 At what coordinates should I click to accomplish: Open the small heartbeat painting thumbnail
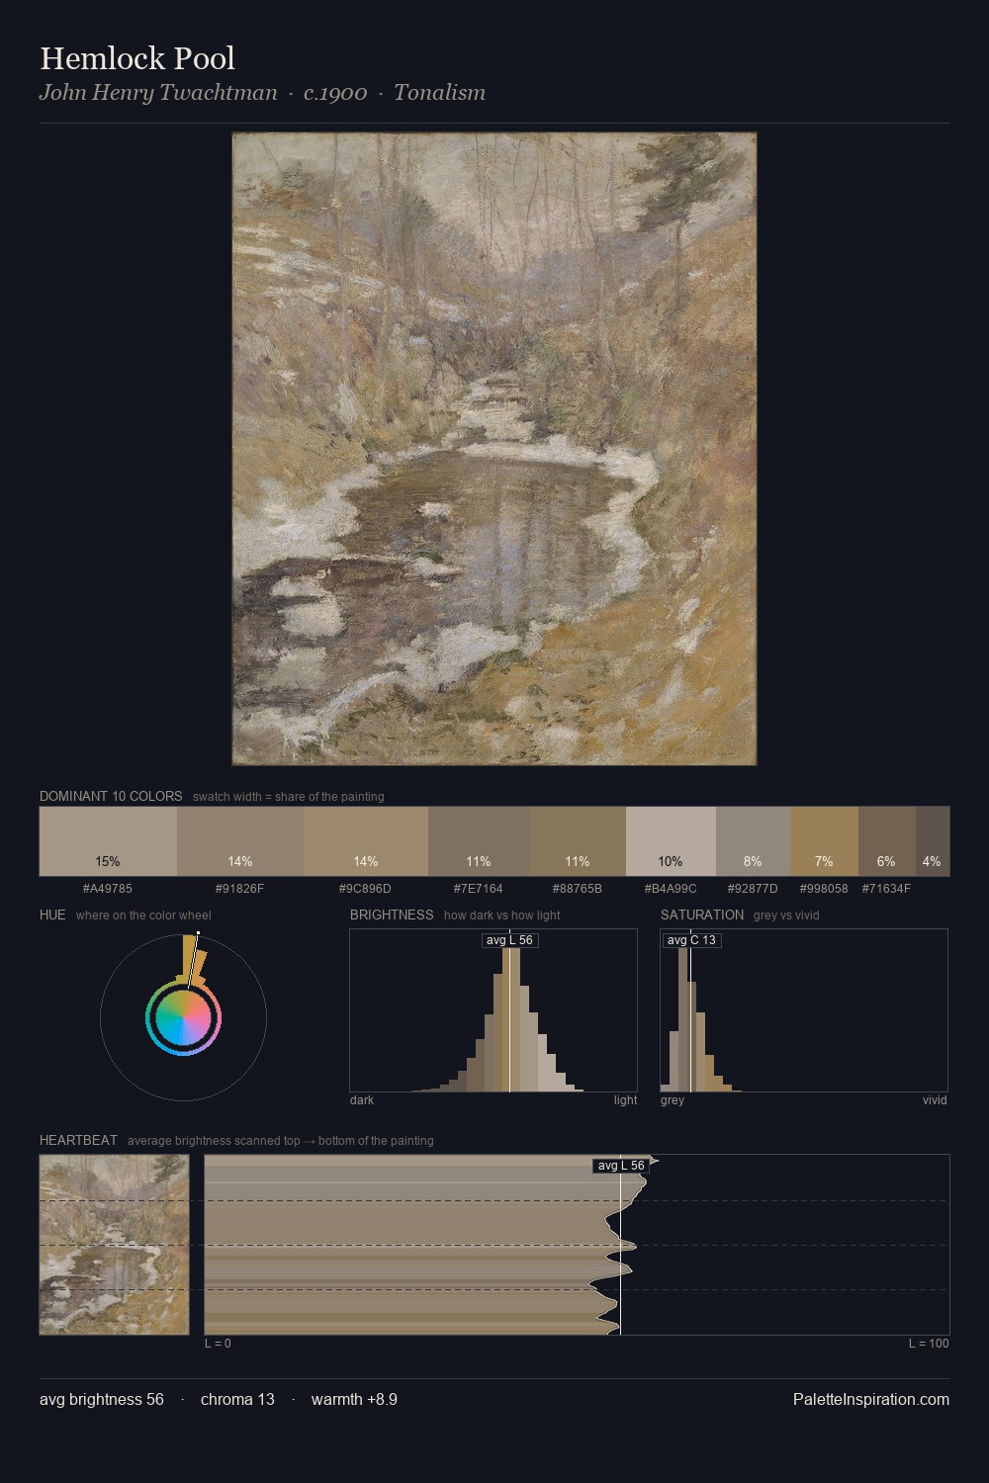(114, 1245)
